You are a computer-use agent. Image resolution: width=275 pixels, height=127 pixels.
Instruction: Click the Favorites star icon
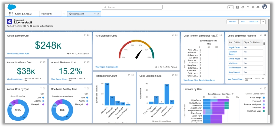coord(229,7)
